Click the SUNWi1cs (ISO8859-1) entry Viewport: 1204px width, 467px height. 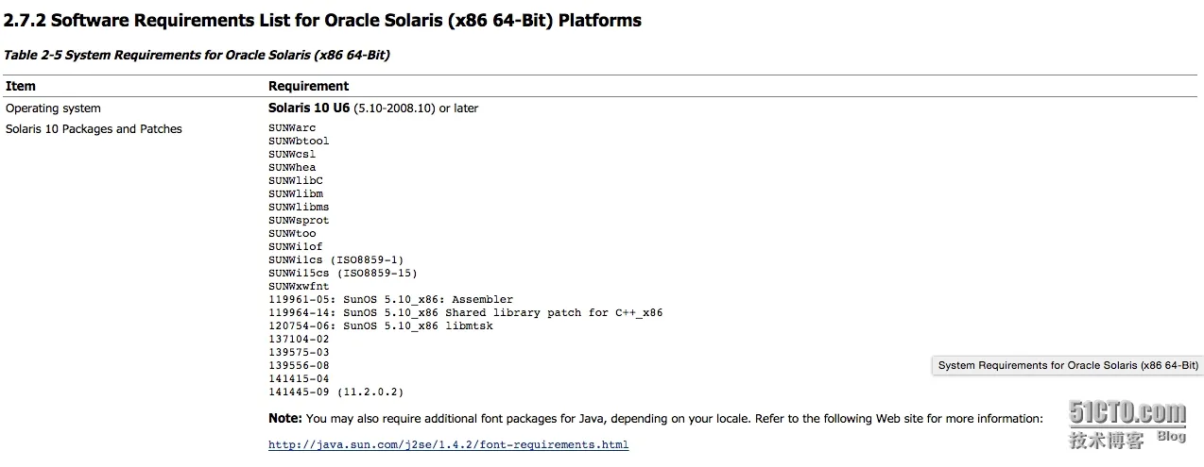coord(335,259)
